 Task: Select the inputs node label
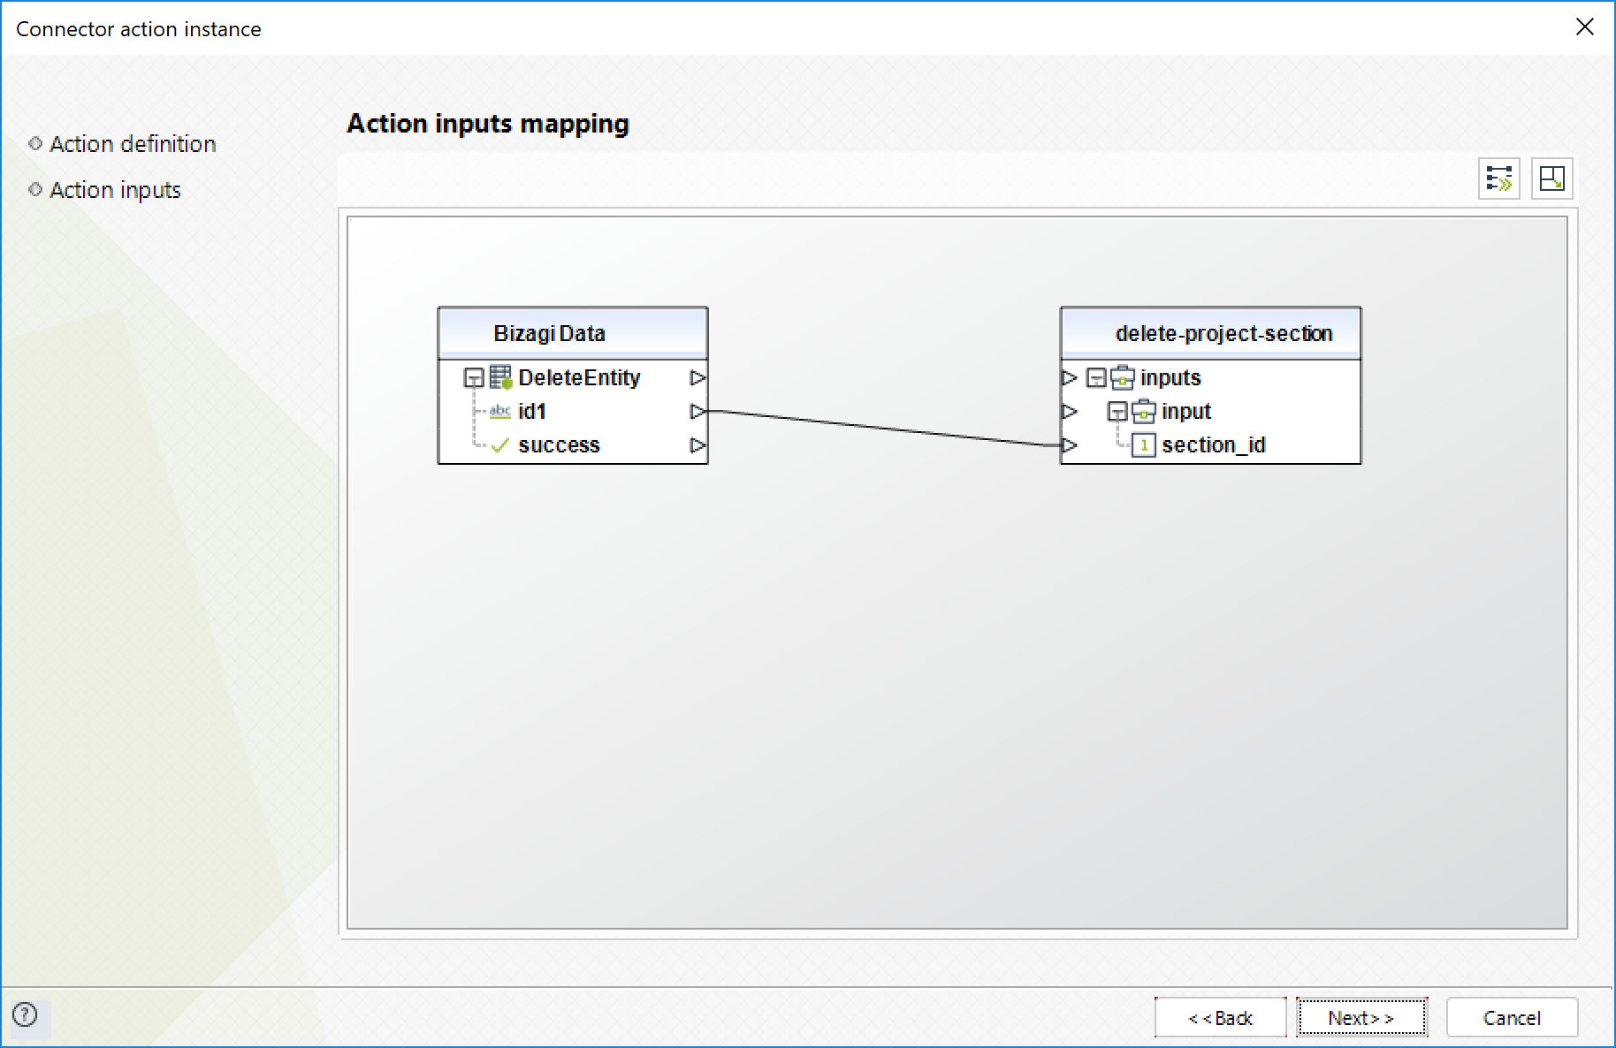[1170, 378]
